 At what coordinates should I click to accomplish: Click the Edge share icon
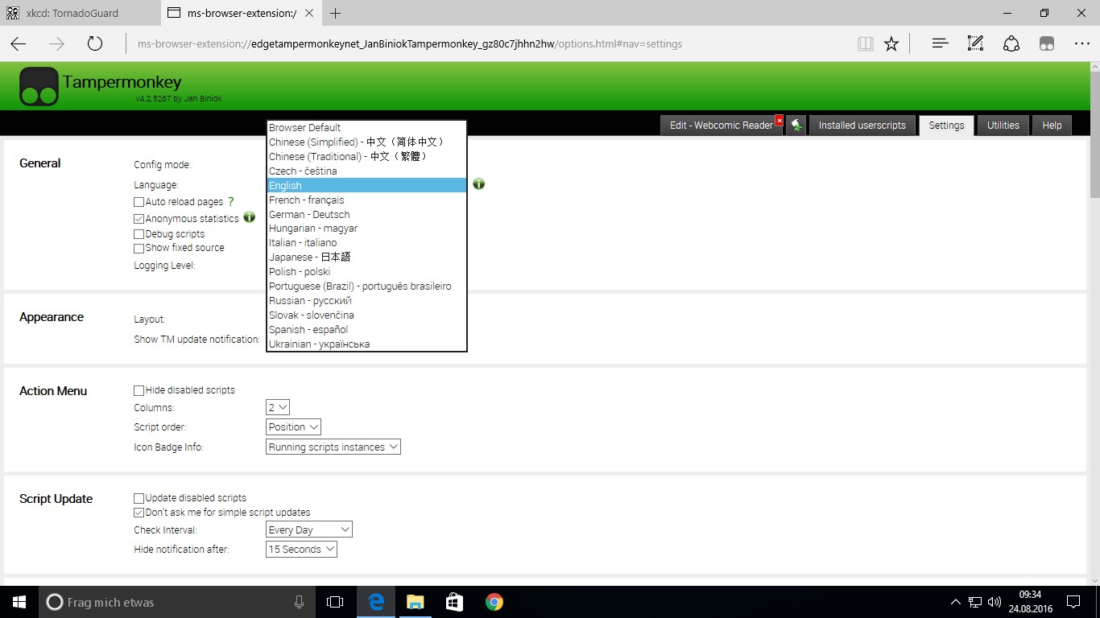(1011, 43)
